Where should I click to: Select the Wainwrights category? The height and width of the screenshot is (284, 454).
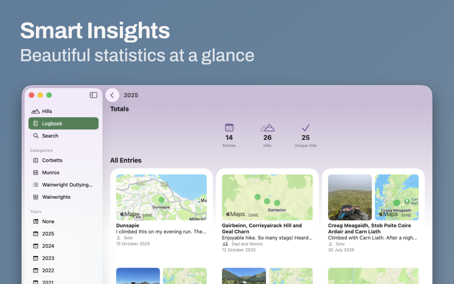56,197
